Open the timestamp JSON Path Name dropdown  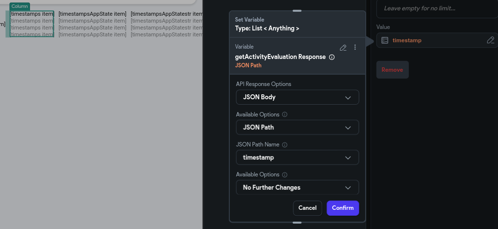coord(297,157)
